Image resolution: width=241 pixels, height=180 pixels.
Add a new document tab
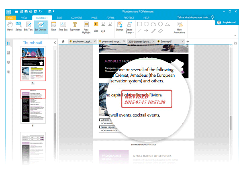188,41
